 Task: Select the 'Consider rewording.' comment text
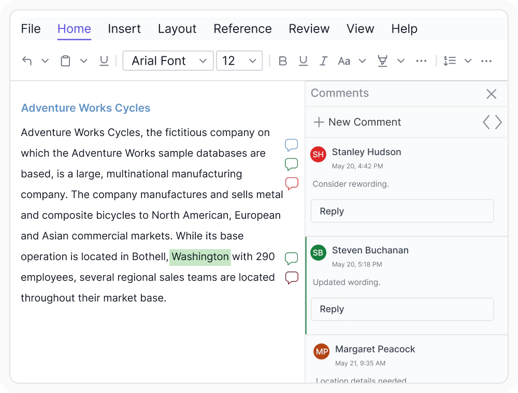click(x=351, y=184)
